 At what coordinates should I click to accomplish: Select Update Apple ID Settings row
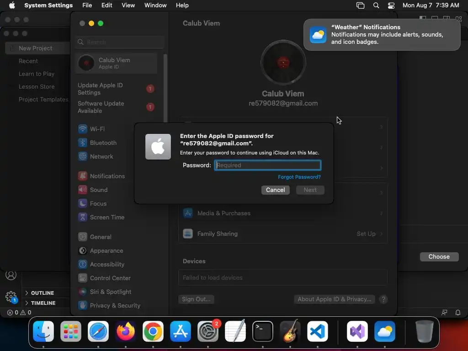click(117, 89)
